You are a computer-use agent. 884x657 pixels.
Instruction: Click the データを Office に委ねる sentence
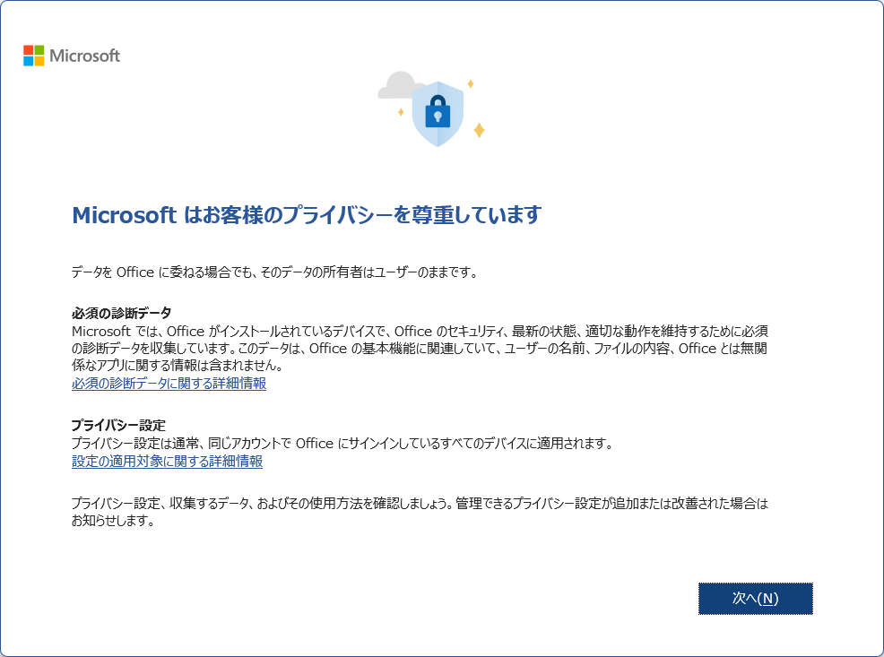(274, 272)
